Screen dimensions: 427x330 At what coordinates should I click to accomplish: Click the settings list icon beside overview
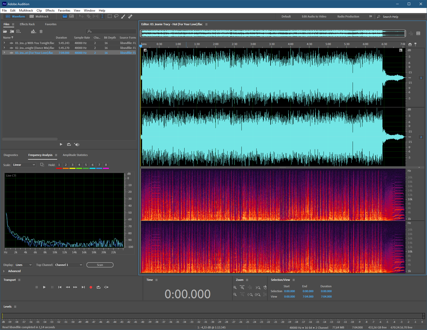pyautogui.click(x=418, y=33)
